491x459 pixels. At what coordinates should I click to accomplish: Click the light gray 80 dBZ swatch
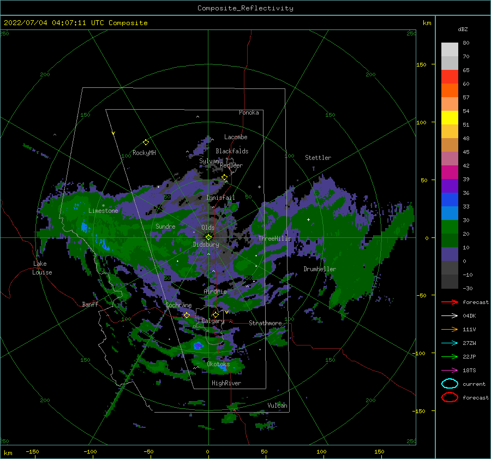click(x=450, y=49)
